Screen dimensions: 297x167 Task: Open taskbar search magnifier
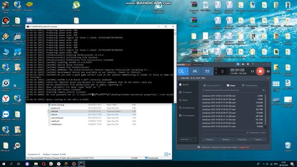[x=11, y=164]
